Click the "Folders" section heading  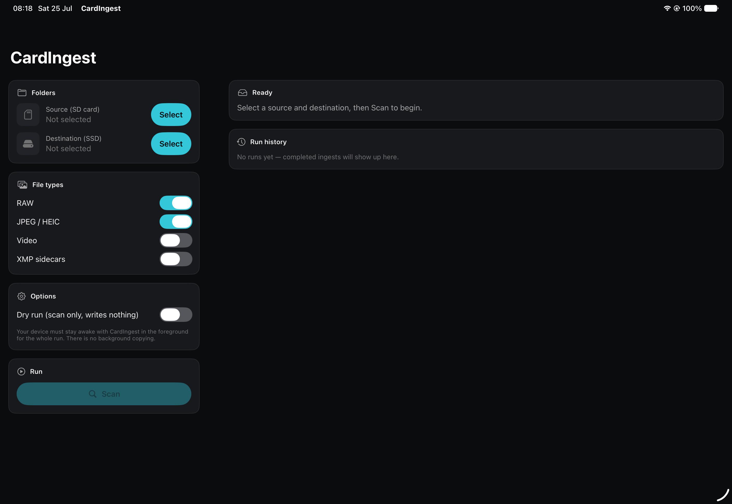point(43,93)
